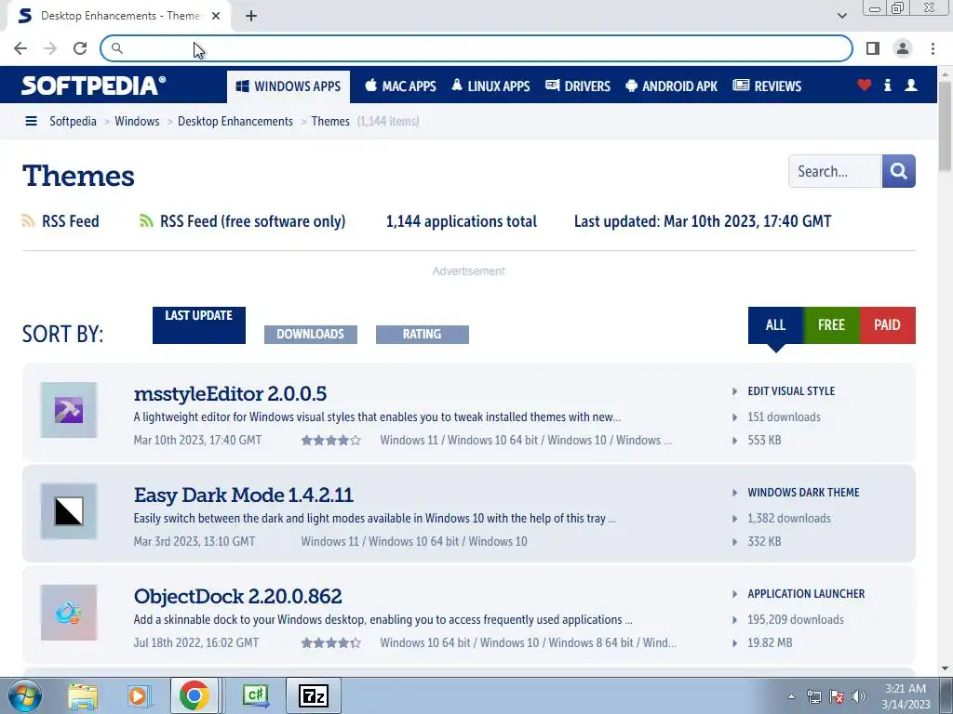Open Chrome three-dot menu
953x714 pixels.
[x=933, y=48]
